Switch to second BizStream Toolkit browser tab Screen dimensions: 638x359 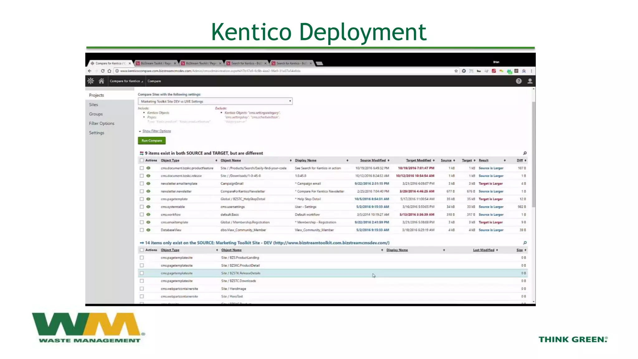click(x=200, y=63)
